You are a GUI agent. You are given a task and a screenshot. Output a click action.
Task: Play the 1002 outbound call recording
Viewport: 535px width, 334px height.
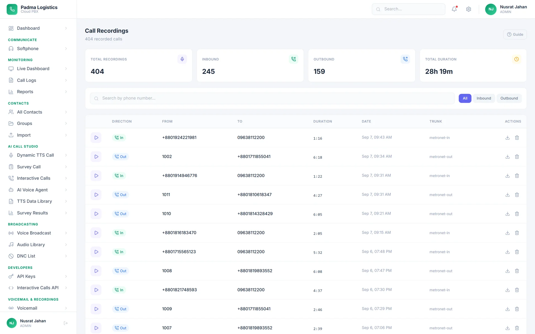[96, 157]
